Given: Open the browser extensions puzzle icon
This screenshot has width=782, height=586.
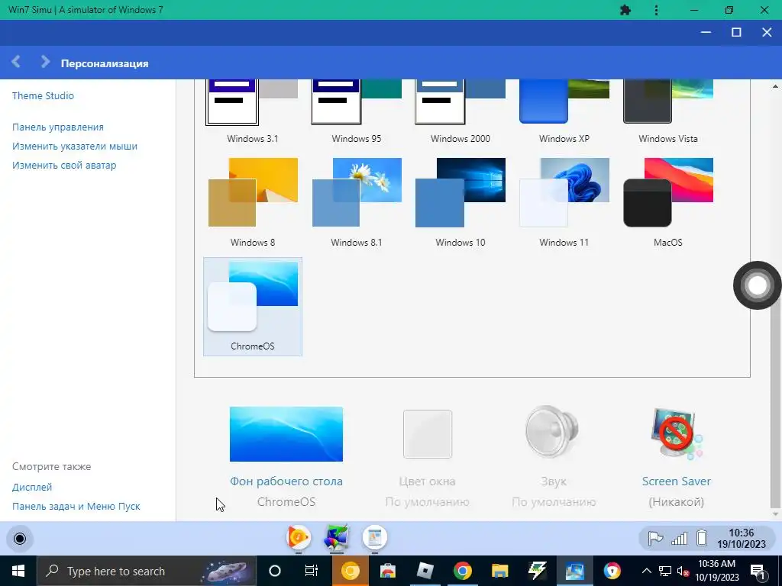Looking at the screenshot, I should click(625, 10).
